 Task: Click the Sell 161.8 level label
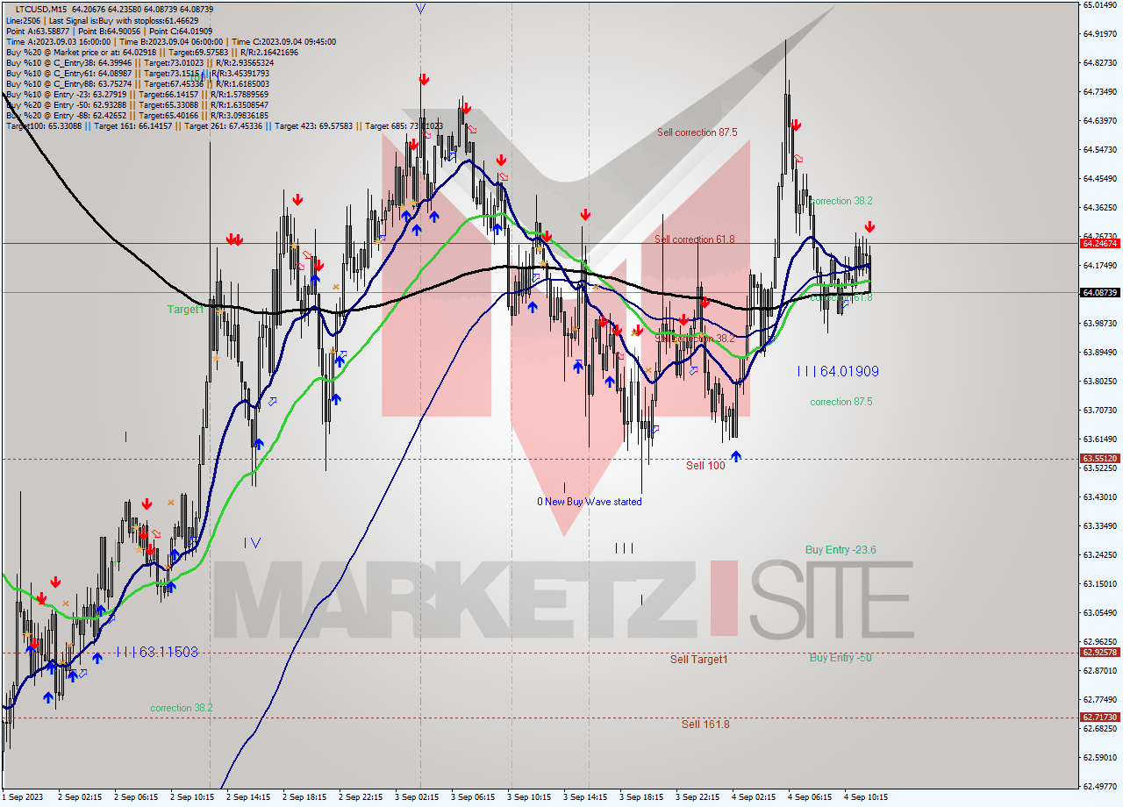pyautogui.click(x=705, y=725)
